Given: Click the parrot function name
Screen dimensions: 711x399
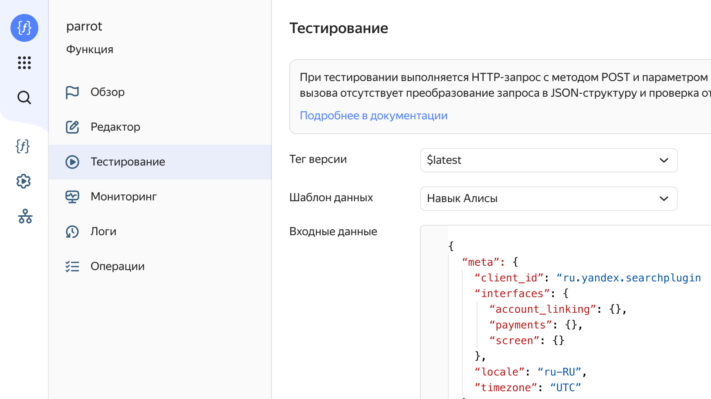Looking at the screenshot, I should 84,27.
